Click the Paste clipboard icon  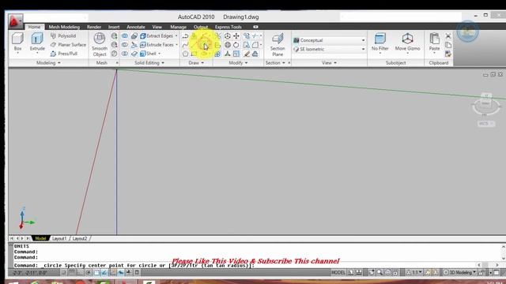[x=434, y=42]
